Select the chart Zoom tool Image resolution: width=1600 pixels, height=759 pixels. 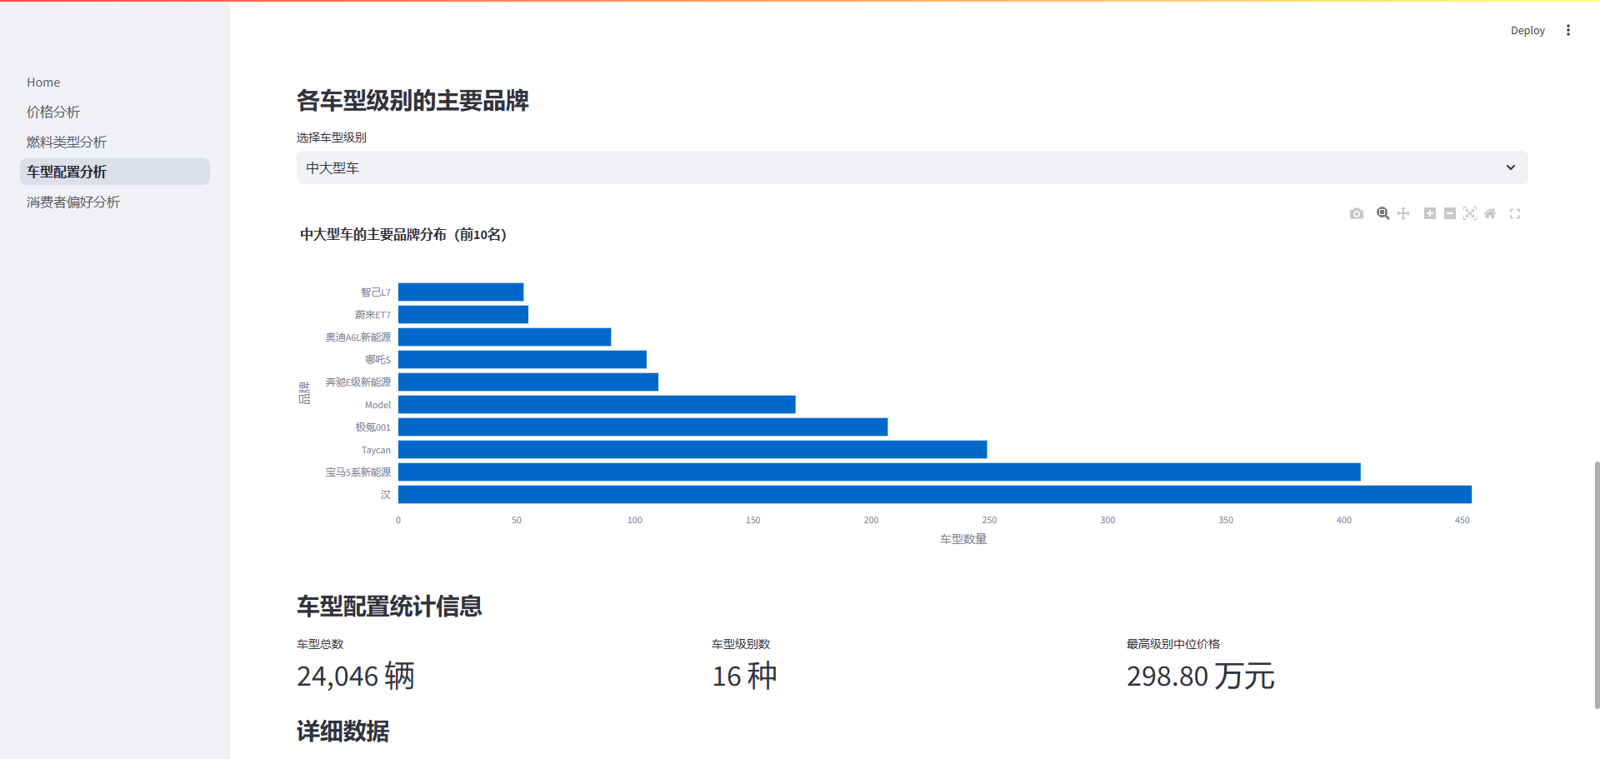(x=1383, y=214)
